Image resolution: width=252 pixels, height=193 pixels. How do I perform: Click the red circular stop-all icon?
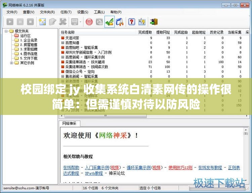pos(89,22)
